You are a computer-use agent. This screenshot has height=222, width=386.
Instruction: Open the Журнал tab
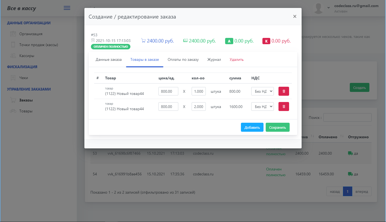pos(214,60)
